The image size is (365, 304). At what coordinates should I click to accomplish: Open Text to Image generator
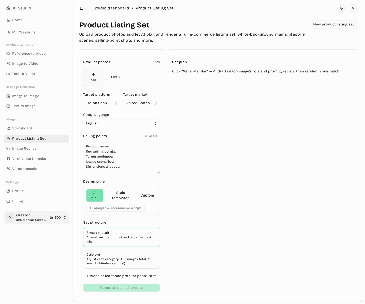pos(36,106)
